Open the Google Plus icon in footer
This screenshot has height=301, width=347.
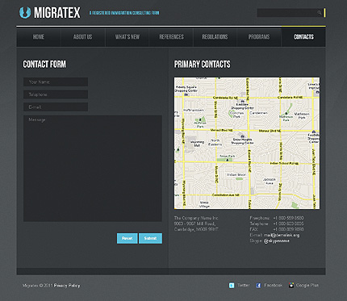point(291,286)
